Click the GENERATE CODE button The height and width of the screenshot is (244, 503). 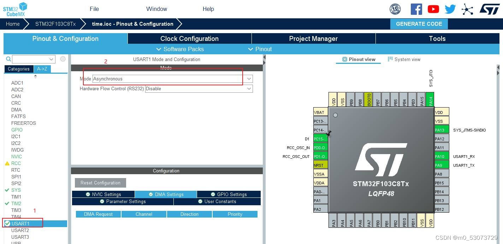419,24
